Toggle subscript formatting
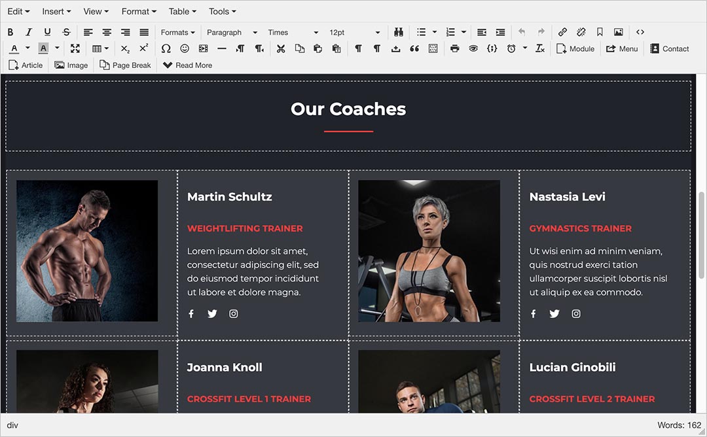The width and height of the screenshot is (707, 437). click(x=125, y=48)
